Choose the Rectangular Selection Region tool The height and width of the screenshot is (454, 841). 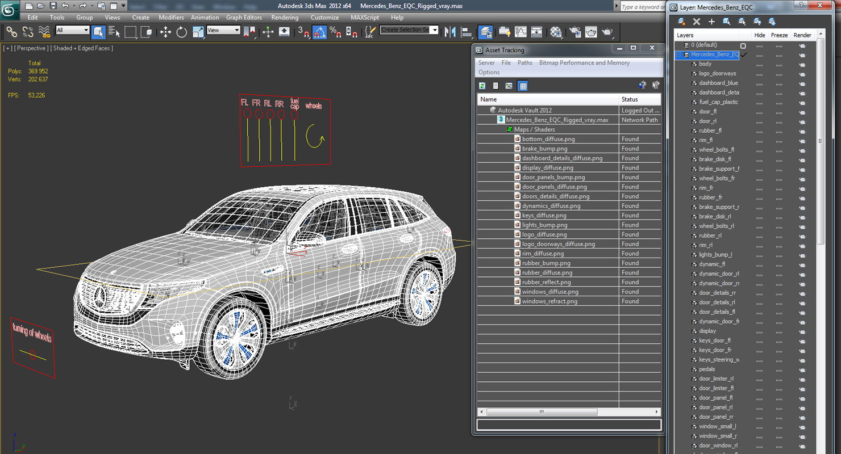pos(131,32)
